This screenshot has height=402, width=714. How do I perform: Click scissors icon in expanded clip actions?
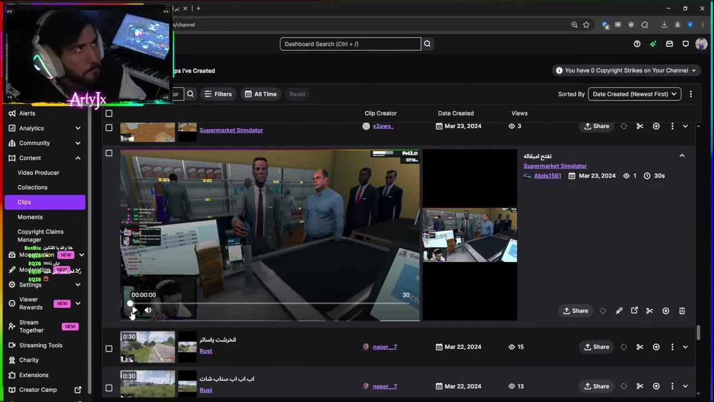tap(649, 311)
